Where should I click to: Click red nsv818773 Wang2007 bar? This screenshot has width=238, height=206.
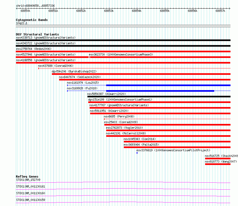pos(218,164)
